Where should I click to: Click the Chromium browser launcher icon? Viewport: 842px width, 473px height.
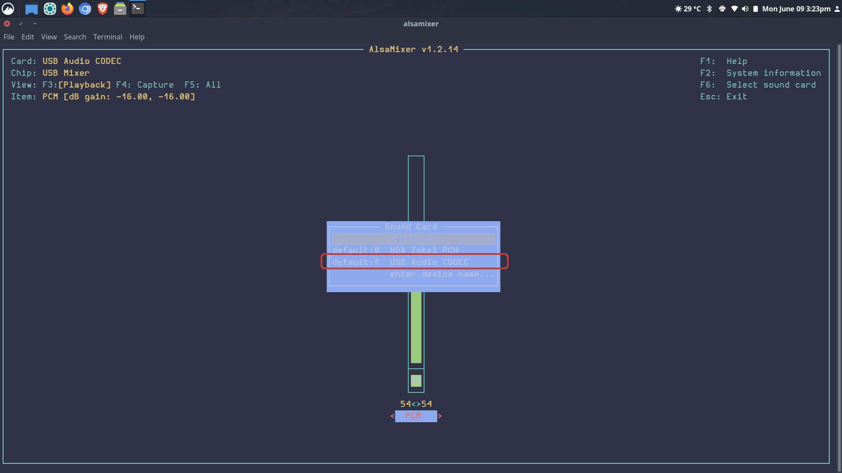(85, 9)
